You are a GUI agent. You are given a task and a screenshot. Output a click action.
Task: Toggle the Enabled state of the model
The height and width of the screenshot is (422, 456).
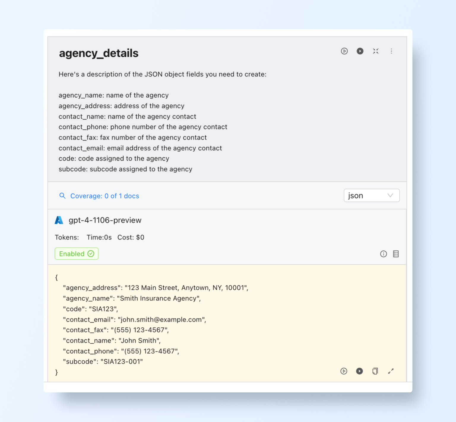click(x=76, y=253)
